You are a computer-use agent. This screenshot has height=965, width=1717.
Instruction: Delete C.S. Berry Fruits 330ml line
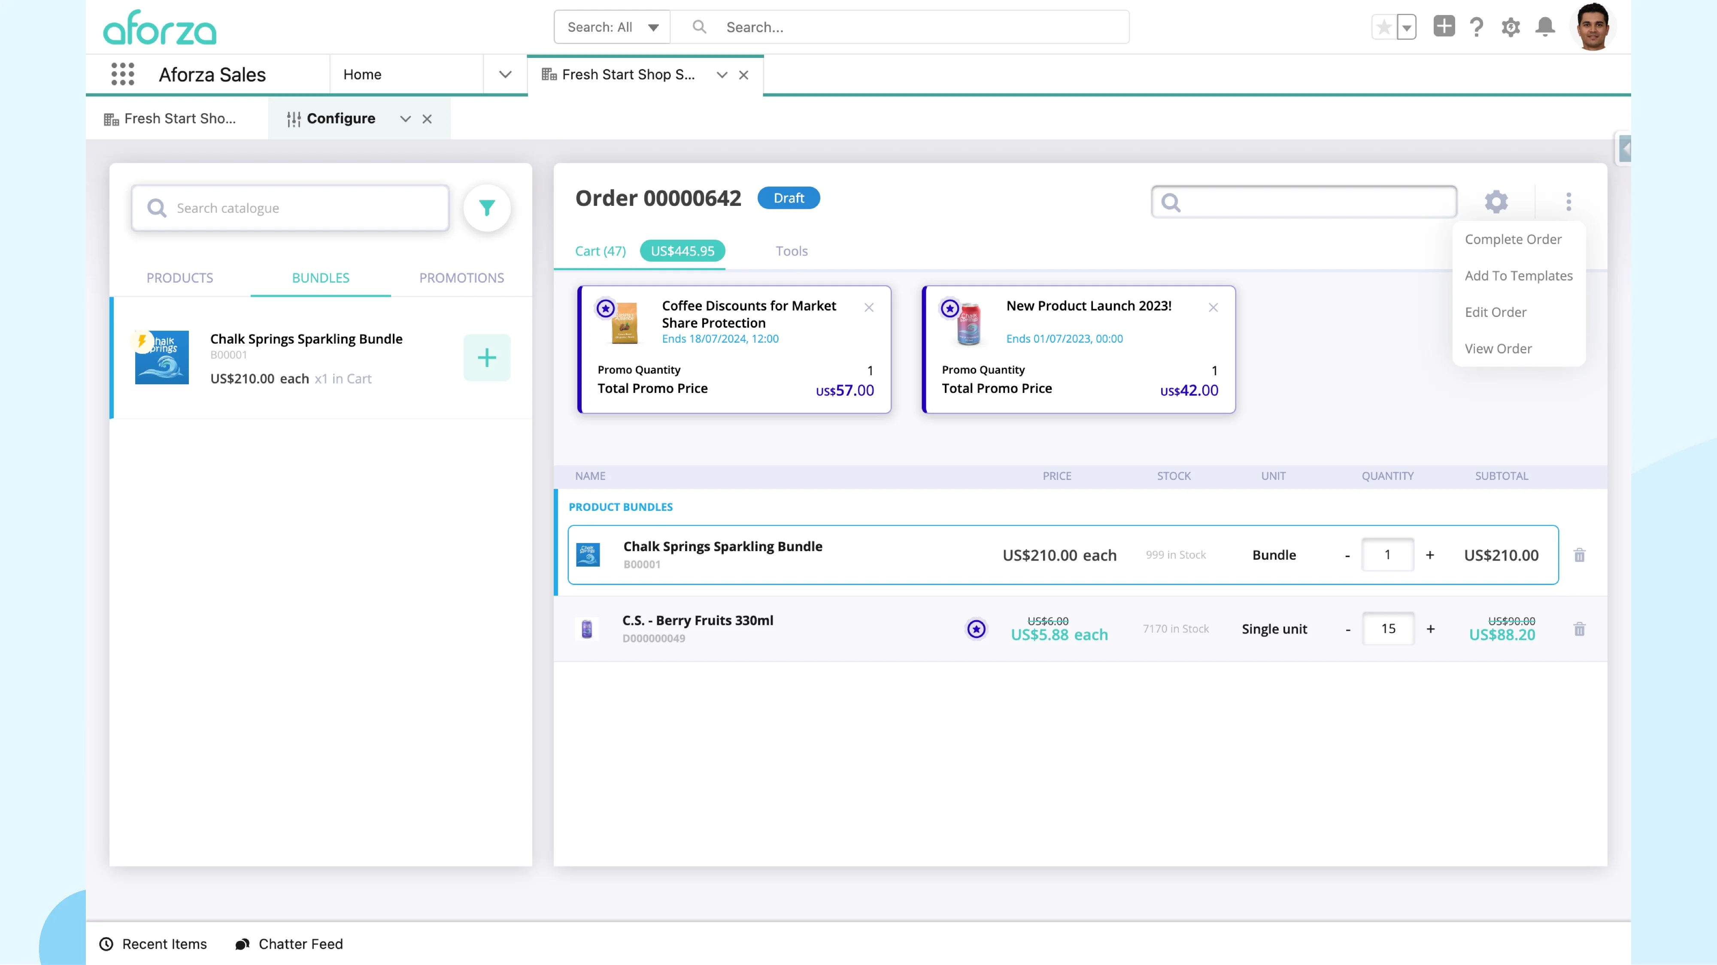(1580, 629)
